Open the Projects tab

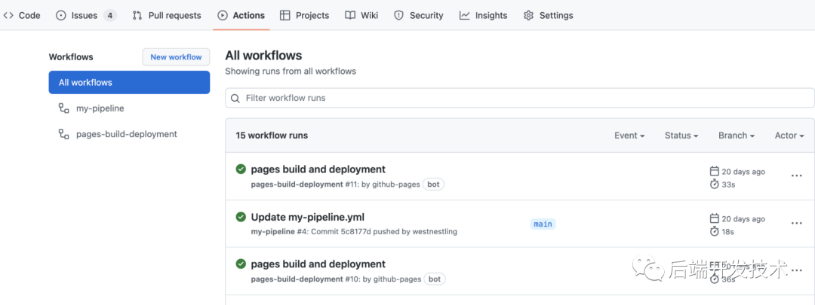click(x=304, y=15)
